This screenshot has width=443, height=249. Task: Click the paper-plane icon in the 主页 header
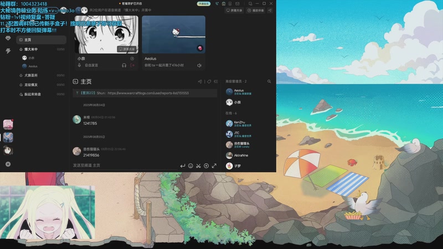200,81
